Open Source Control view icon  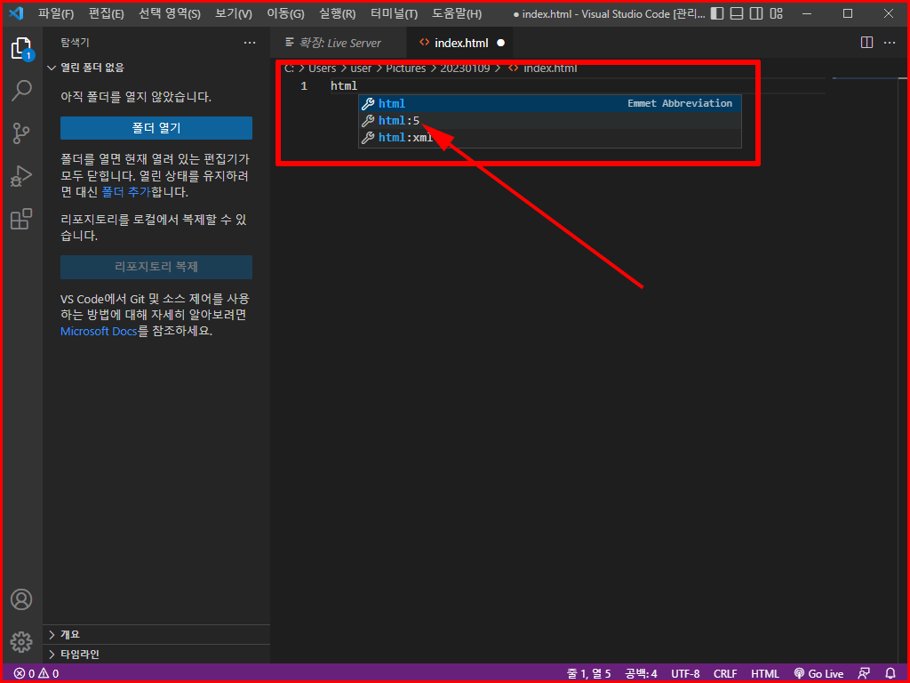pos(21,133)
